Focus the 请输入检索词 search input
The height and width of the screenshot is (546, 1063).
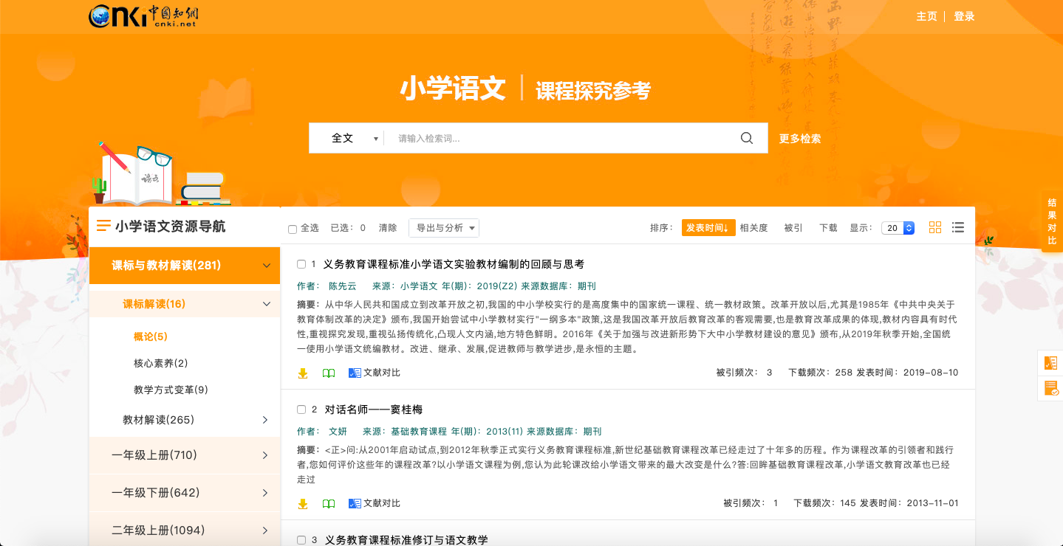point(561,138)
